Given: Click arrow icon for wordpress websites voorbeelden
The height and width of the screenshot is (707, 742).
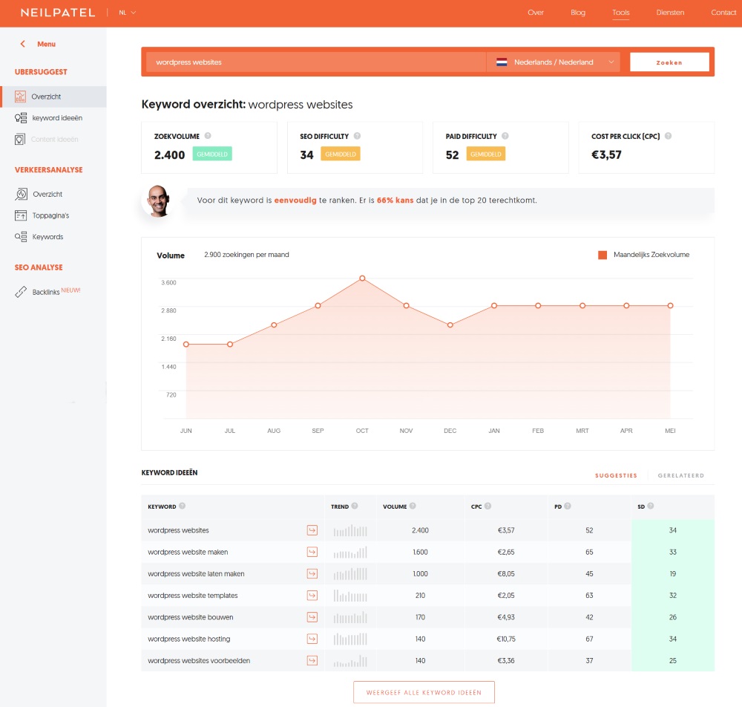Looking at the screenshot, I should click(312, 661).
